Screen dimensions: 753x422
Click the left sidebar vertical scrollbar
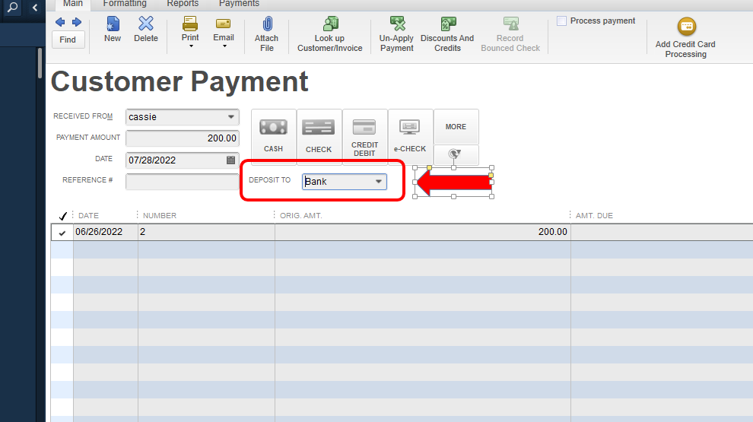(x=40, y=63)
